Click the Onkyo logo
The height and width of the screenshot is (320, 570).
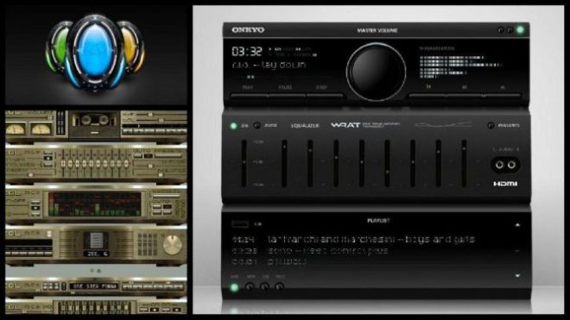[248, 30]
